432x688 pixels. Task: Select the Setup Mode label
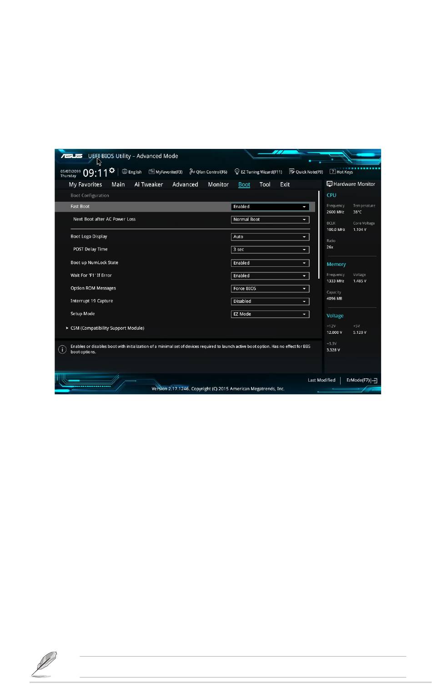[x=83, y=314]
